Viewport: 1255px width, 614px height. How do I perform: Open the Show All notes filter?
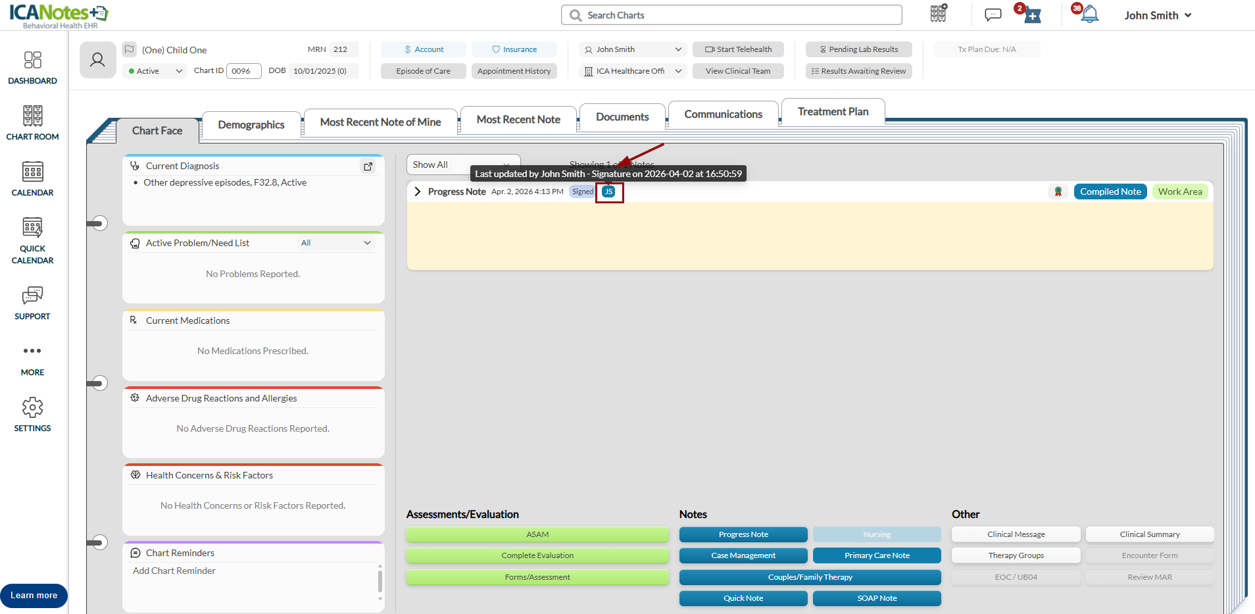(462, 165)
